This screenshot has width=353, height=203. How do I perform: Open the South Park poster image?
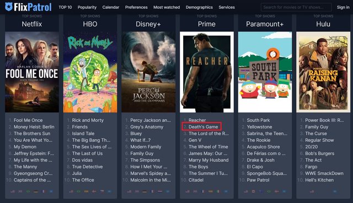pos(265,72)
